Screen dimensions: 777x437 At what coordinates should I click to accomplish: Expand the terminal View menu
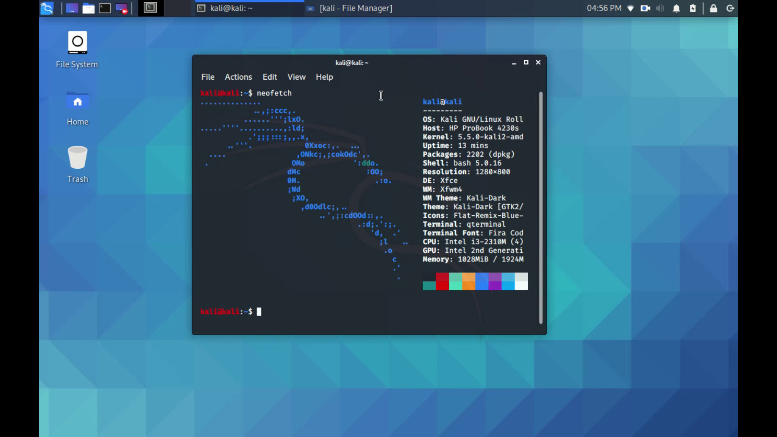point(296,77)
